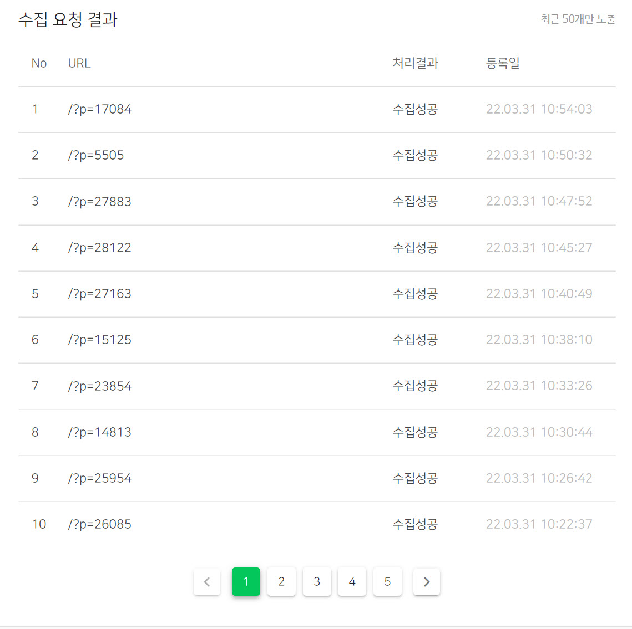Click the previous page arrow icon
This screenshot has height=629, width=632.
206,581
